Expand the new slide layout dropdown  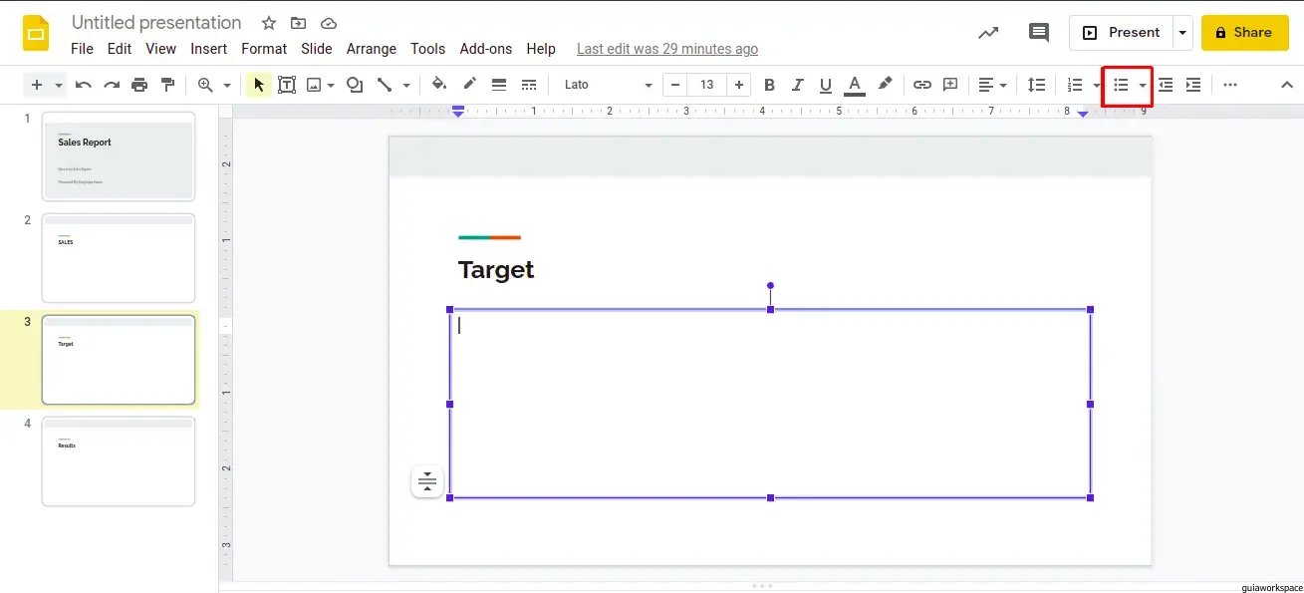coord(59,86)
